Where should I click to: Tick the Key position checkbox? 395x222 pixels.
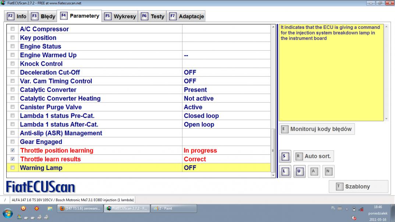13,37
